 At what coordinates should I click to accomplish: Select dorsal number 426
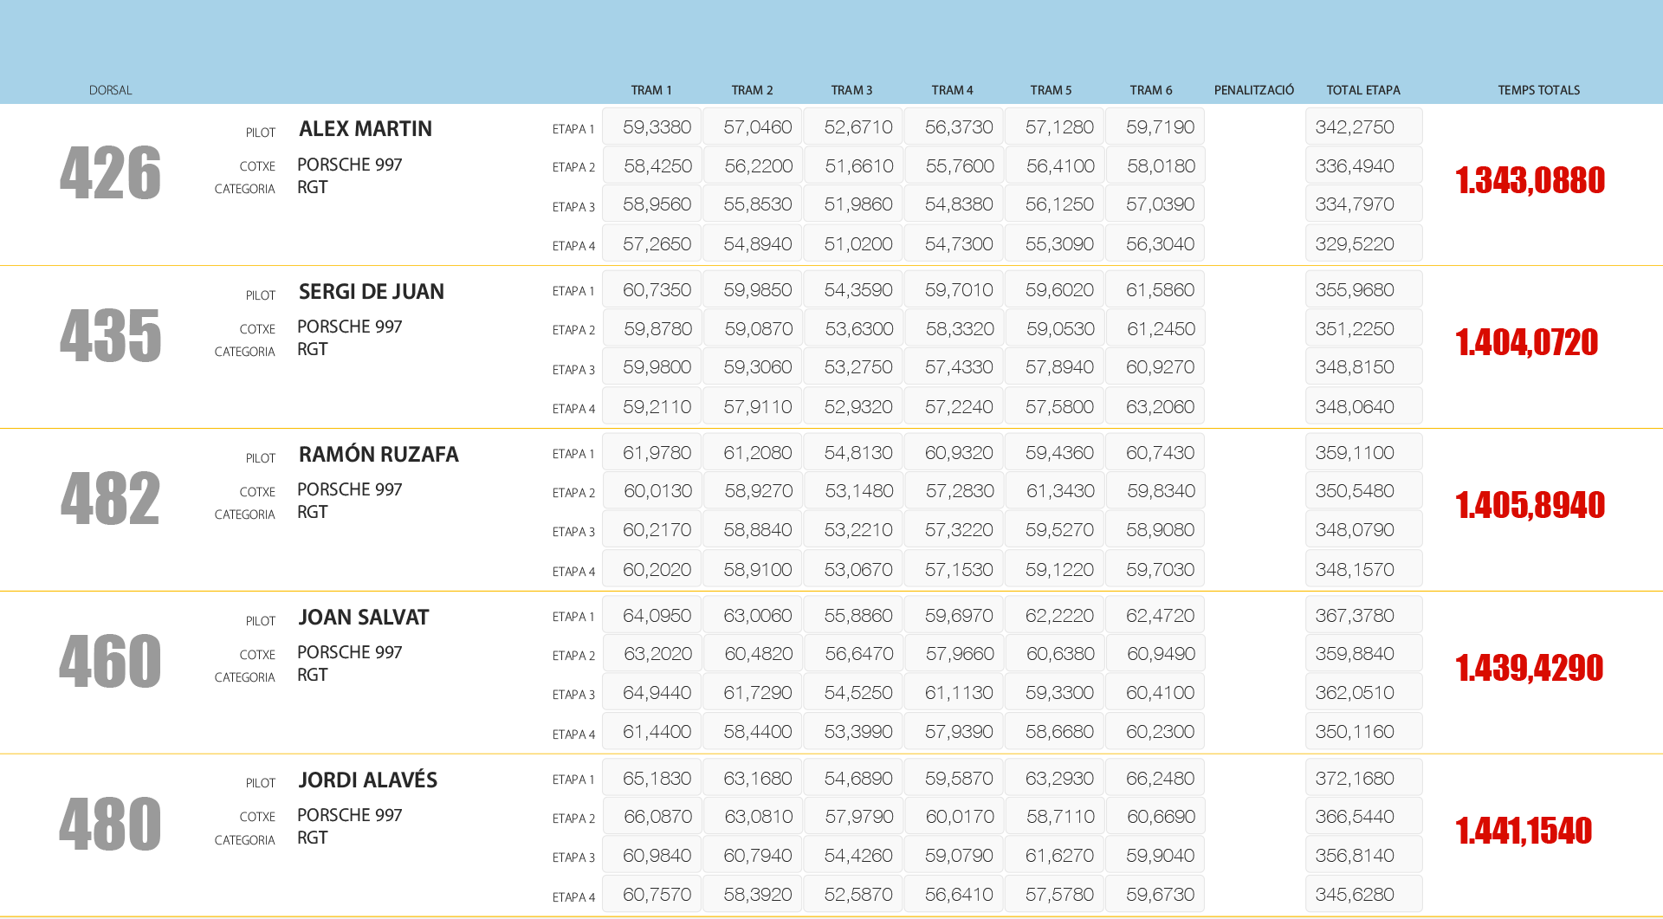click(110, 173)
